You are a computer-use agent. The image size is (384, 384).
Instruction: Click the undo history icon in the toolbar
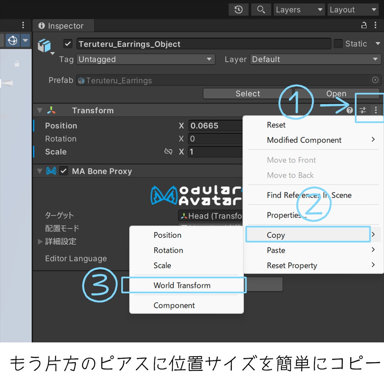[238, 9]
